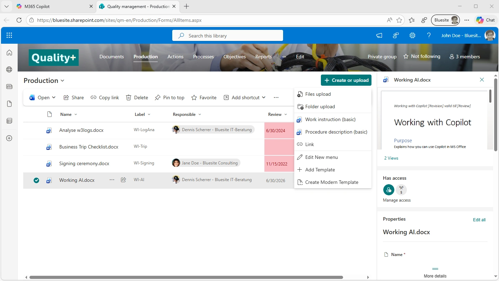Open SharePoint Settings gear icon
499x281 pixels.
[x=412, y=35]
